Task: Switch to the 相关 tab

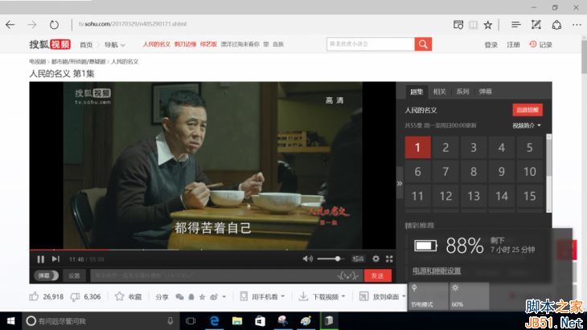Action: coord(440,92)
